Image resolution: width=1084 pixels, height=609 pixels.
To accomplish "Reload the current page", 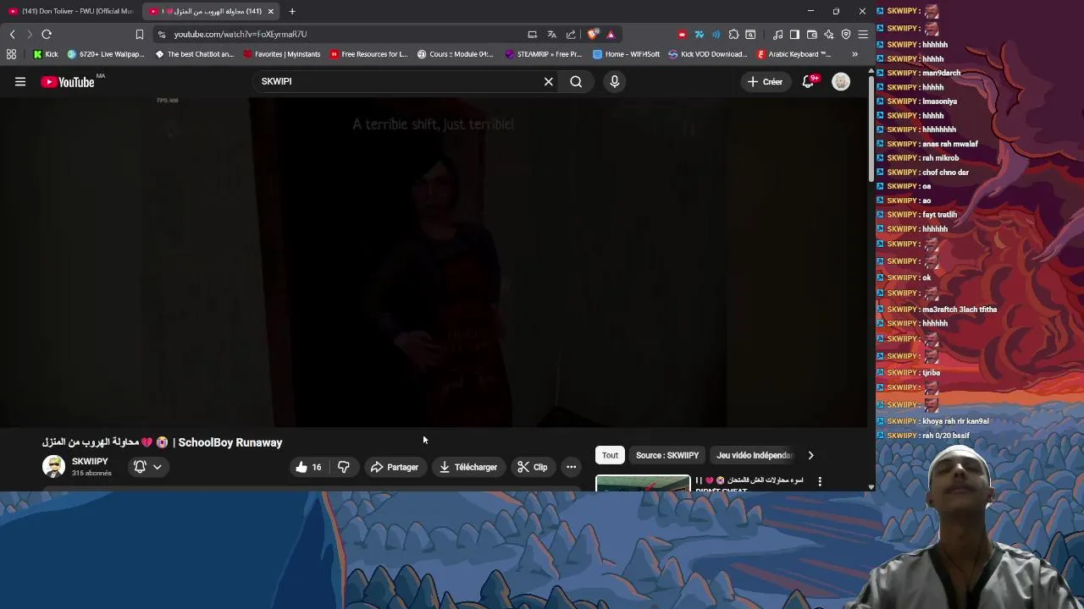I will click(47, 34).
